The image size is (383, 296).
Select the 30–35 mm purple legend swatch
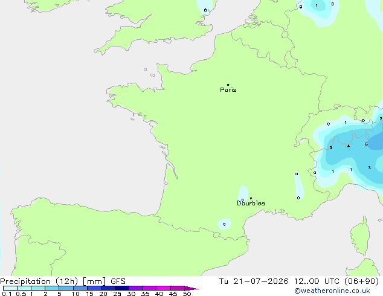(136, 288)
